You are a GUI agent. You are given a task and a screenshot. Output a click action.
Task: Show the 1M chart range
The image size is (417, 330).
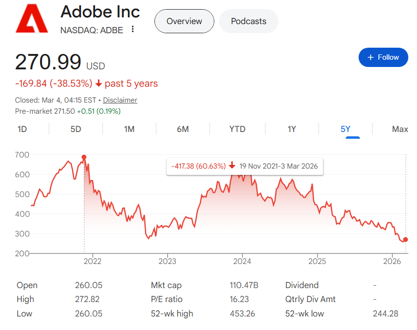pos(129,129)
